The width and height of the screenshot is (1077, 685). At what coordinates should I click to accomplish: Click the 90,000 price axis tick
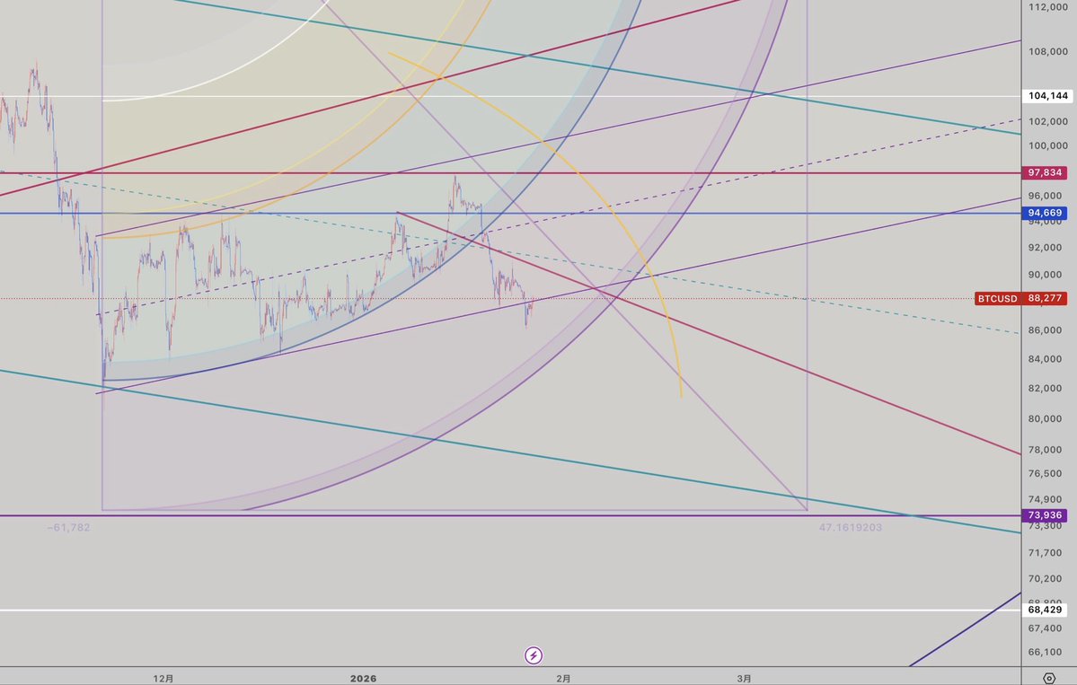1045,275
